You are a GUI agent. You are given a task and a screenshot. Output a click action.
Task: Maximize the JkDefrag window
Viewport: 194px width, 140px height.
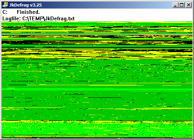click(182, 5)
